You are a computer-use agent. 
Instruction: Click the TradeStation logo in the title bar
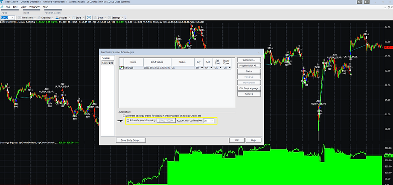pos(2,2)
